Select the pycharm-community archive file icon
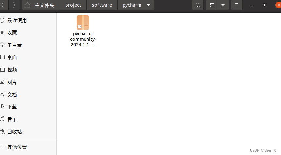281x155 pixels. [x=83, y=23]
